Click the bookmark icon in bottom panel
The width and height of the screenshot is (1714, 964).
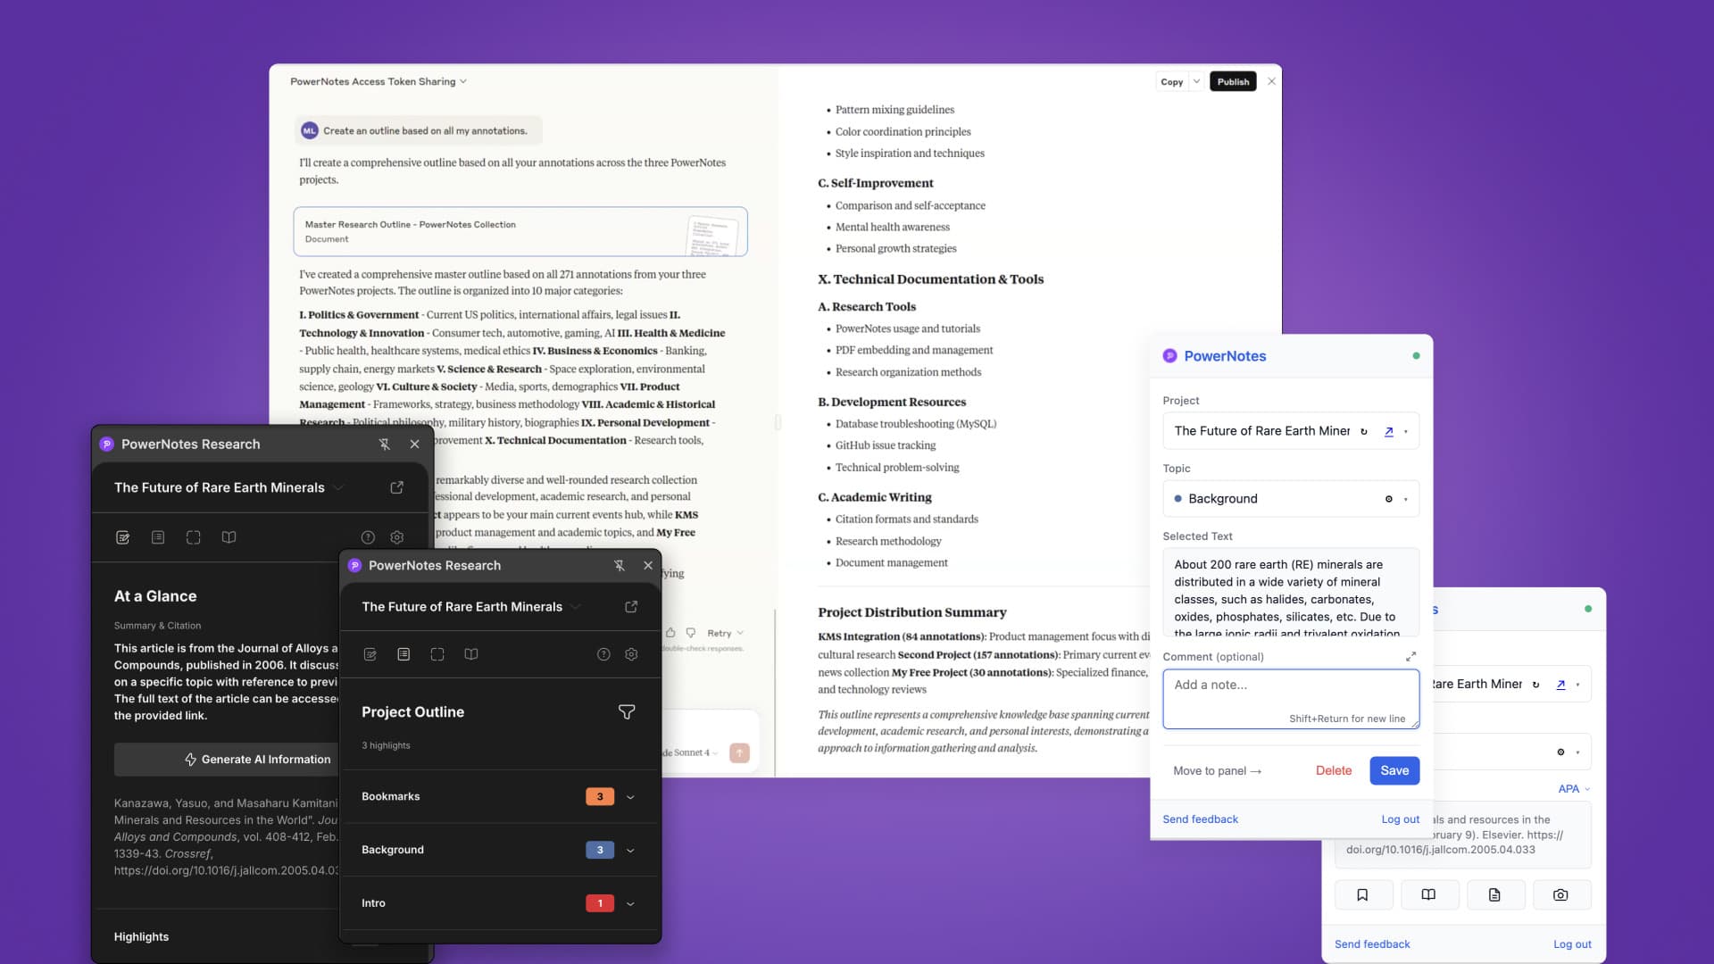tap(1362, 894)
